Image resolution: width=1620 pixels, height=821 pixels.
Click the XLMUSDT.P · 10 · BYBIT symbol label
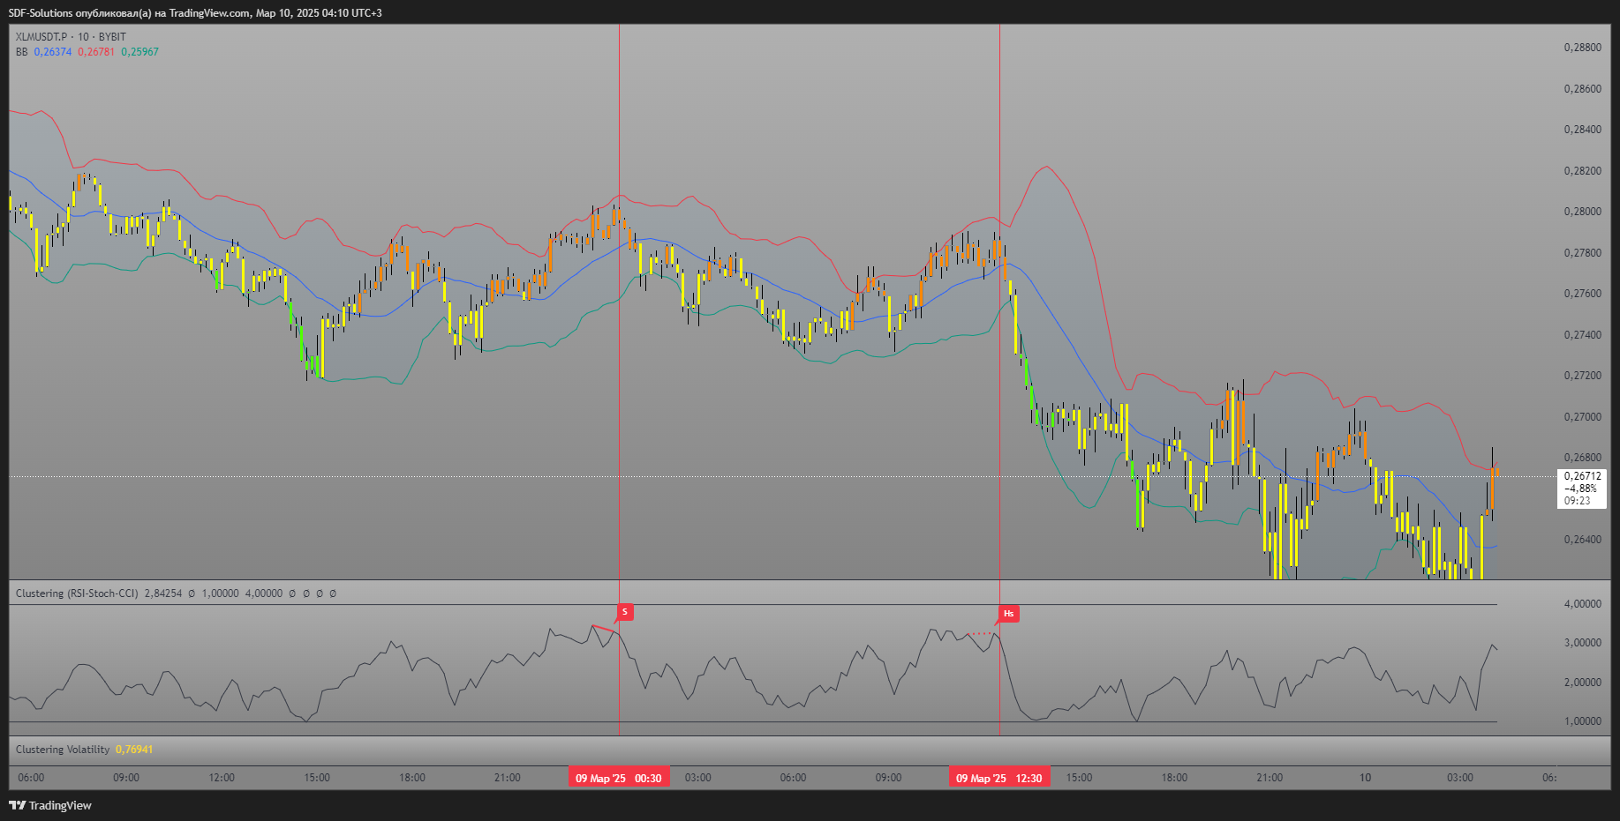pyautogui.click(x=71, y=37)
